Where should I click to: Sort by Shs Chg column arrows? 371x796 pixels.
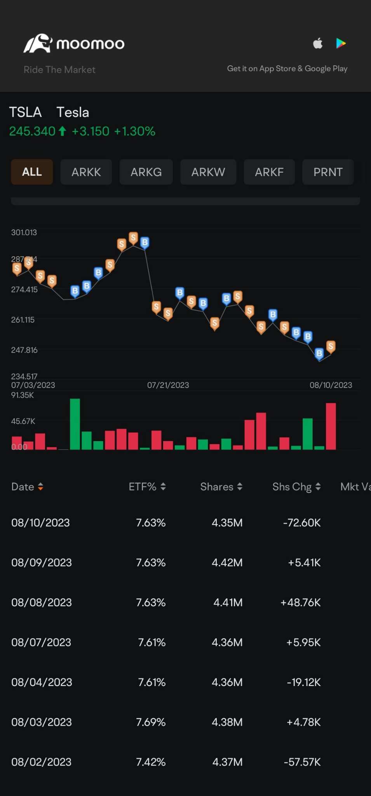[318, 487]
